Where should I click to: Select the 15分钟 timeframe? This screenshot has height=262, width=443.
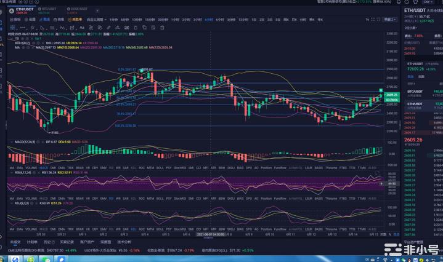[x=150, y=20]
